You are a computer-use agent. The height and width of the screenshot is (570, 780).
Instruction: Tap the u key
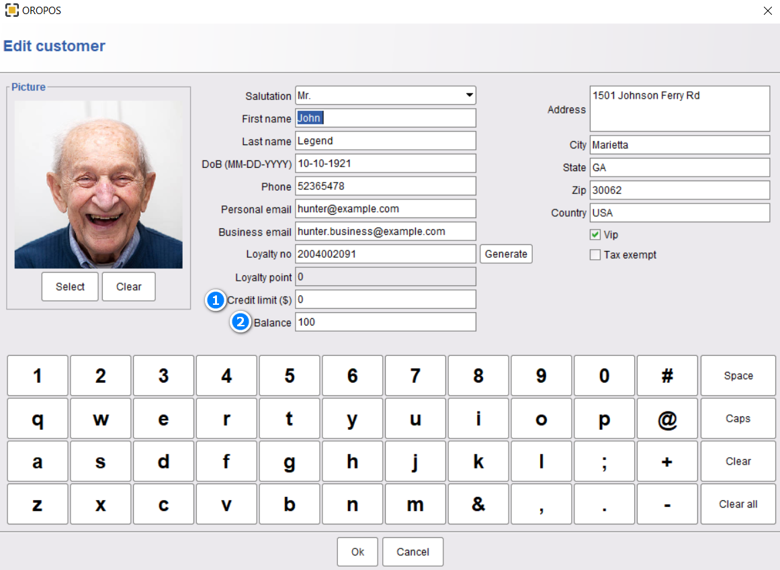point(415,418)
